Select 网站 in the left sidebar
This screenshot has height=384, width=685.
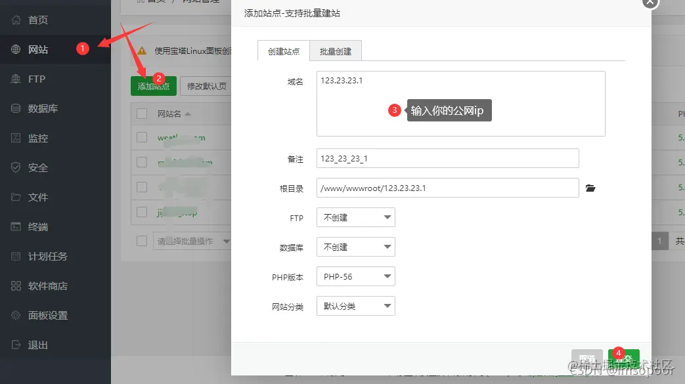33,49
